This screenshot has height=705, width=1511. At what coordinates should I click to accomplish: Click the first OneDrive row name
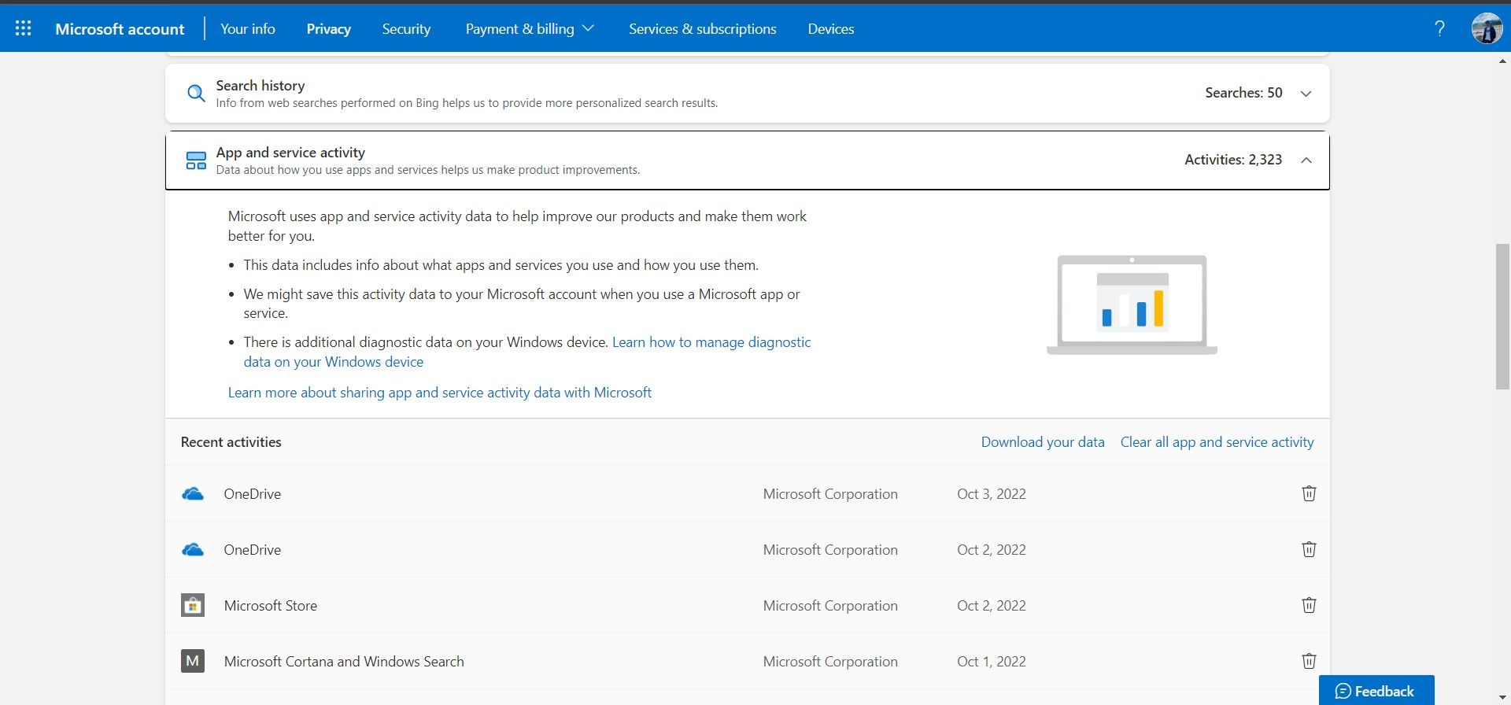[x=252, y=494]
